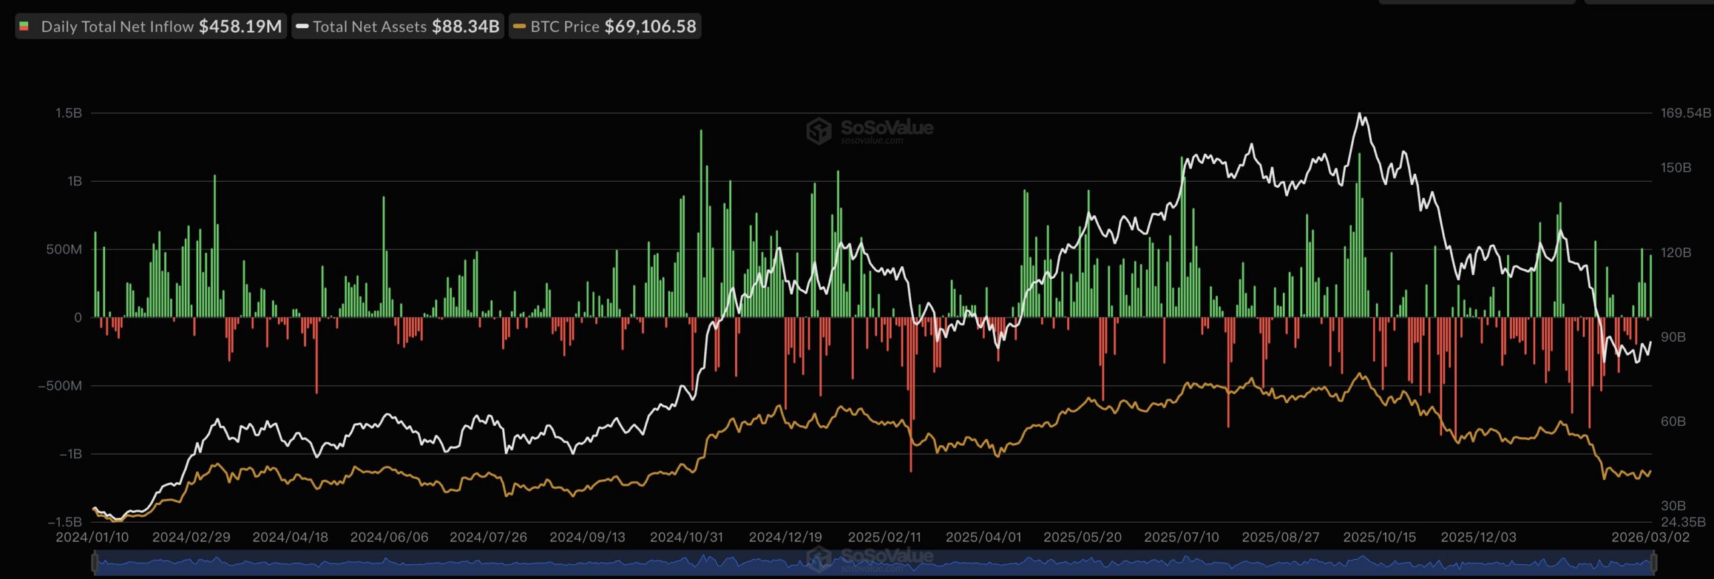Click the $88.34B total net assets value
The image size is (1714, 579).
coord(465,27)
